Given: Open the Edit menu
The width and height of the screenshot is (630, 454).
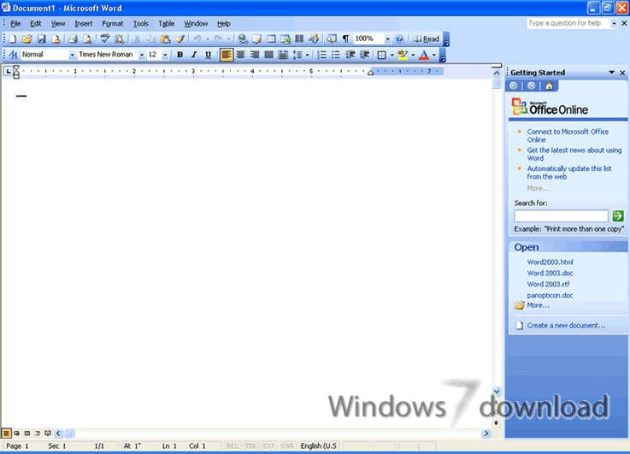Looking at the screenshot, I should coord(36,24).
